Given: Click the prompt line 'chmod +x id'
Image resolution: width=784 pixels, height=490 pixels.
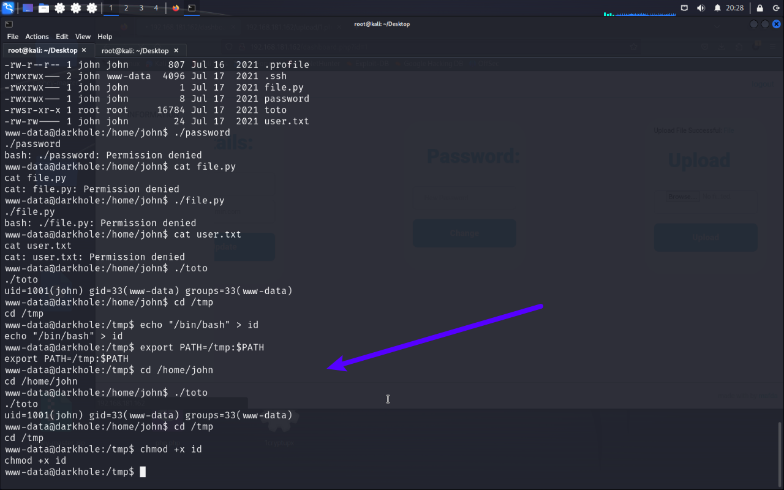Looking at the screenshot, I should (x=103, y=449).
